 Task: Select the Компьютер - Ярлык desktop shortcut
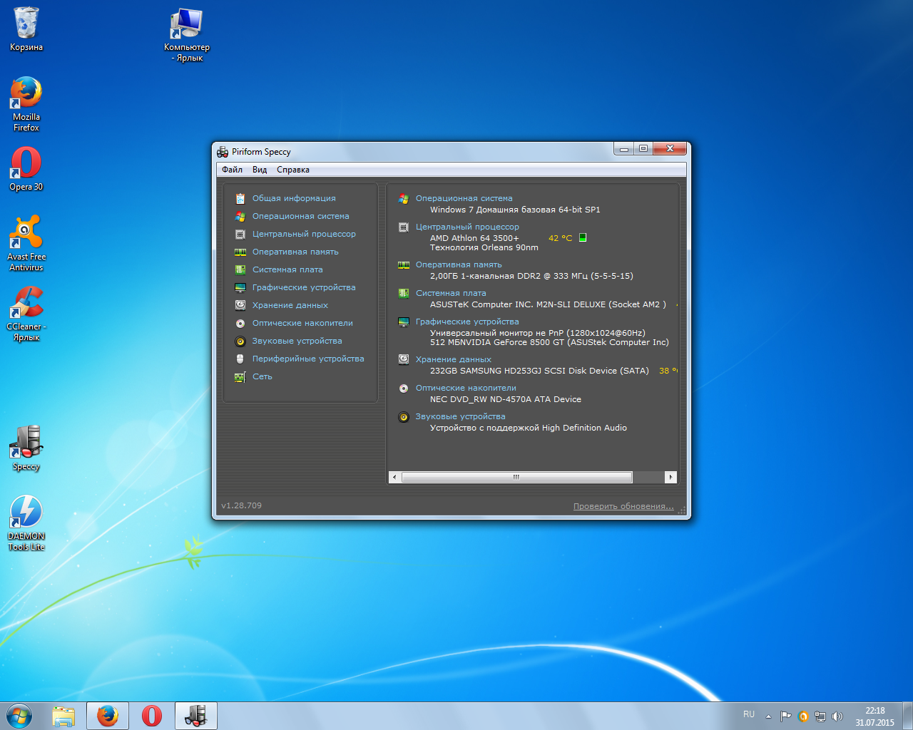tap(187, 34)
